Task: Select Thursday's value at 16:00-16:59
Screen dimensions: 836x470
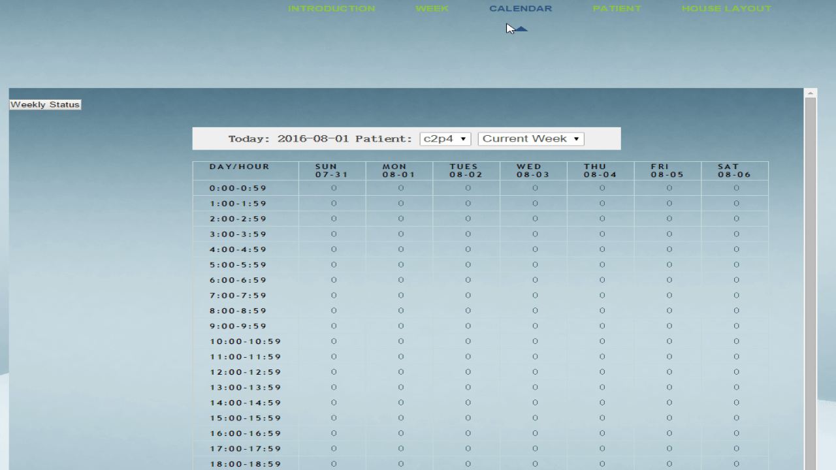Action: 602,433
